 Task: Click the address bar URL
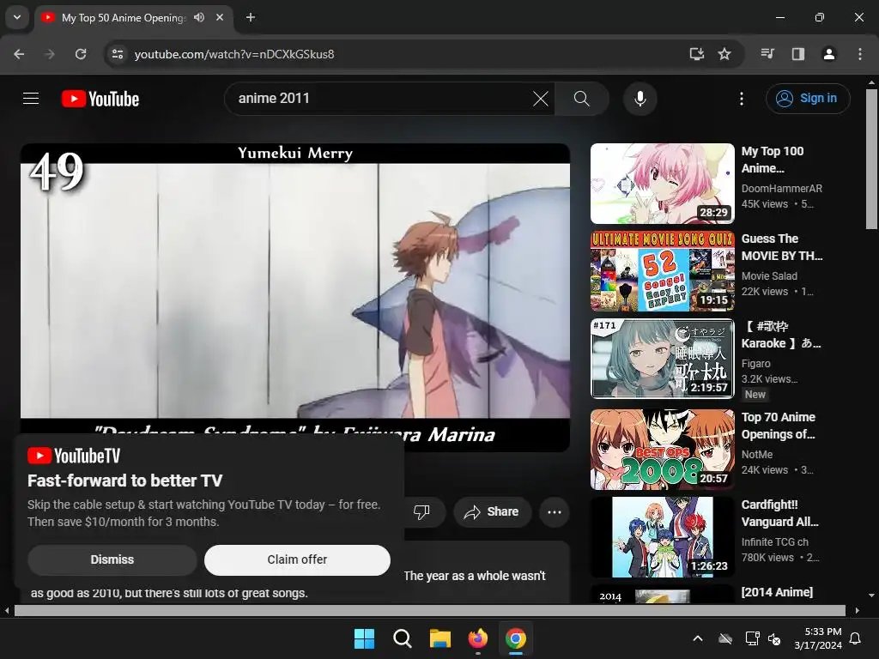pos(234,54)
